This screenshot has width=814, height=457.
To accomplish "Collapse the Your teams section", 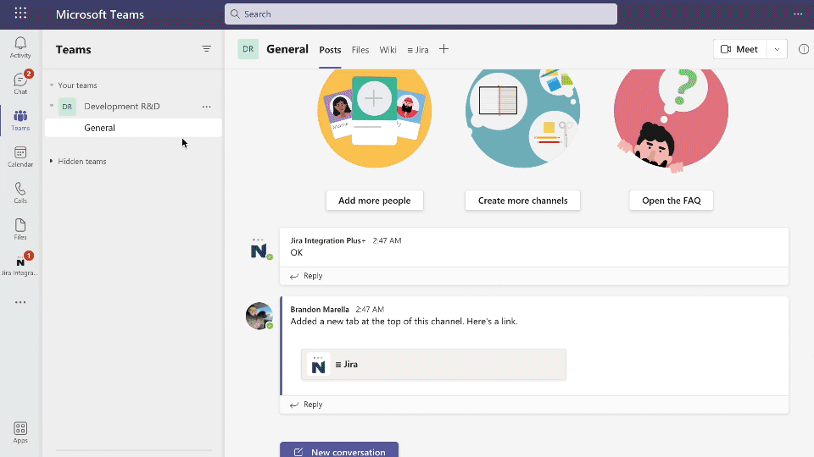I will click(52, 85).
